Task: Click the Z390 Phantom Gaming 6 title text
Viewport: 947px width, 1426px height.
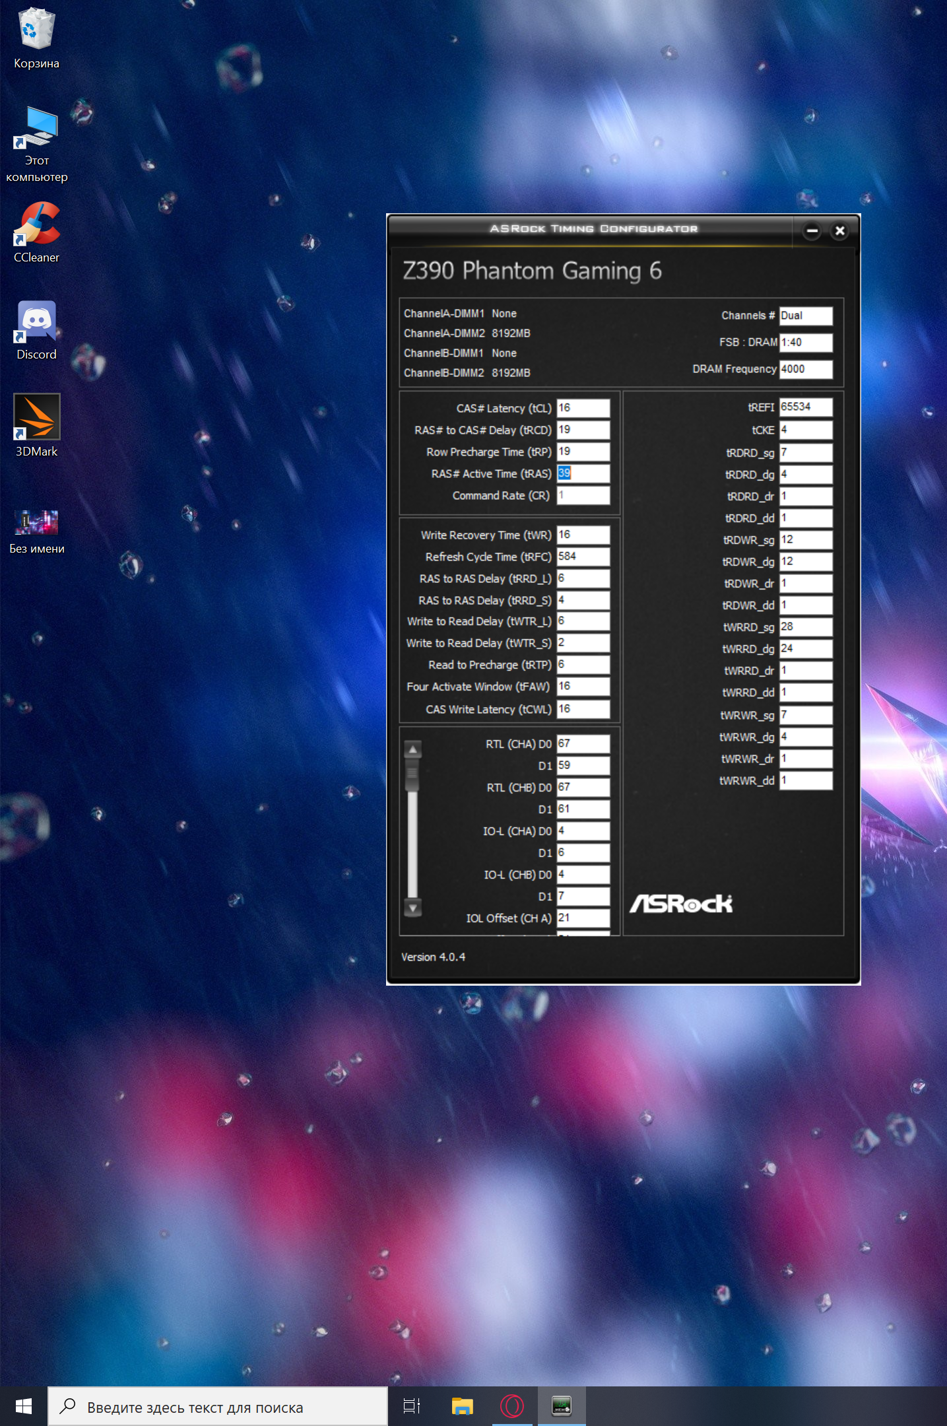Action: pyautogui.click(x=533, y=271)
